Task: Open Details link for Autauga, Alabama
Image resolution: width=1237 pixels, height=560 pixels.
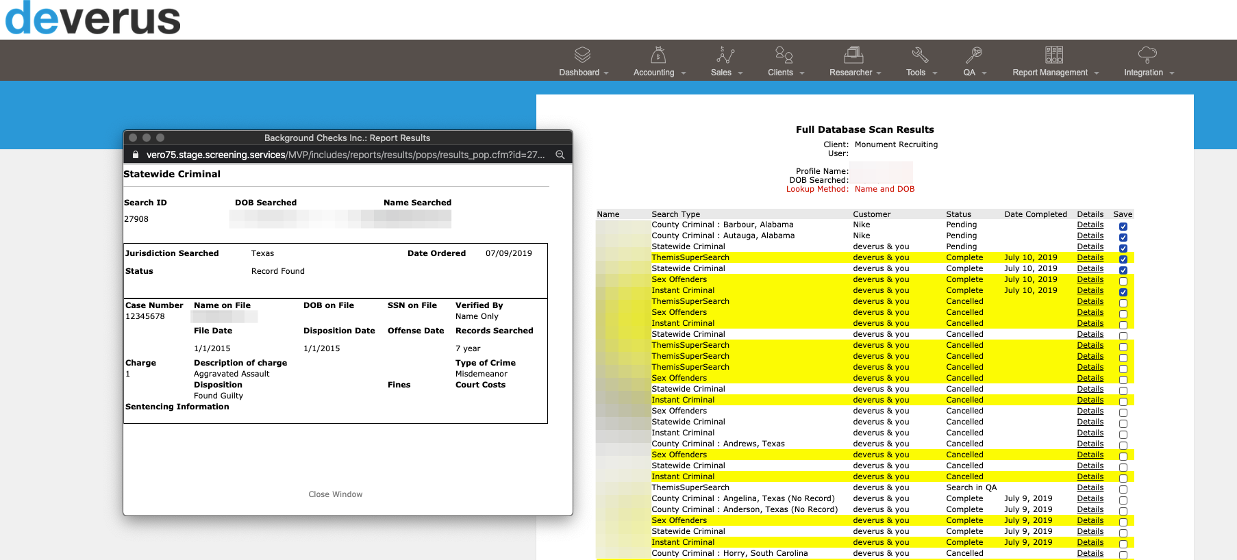Action: coord(1090,236)
